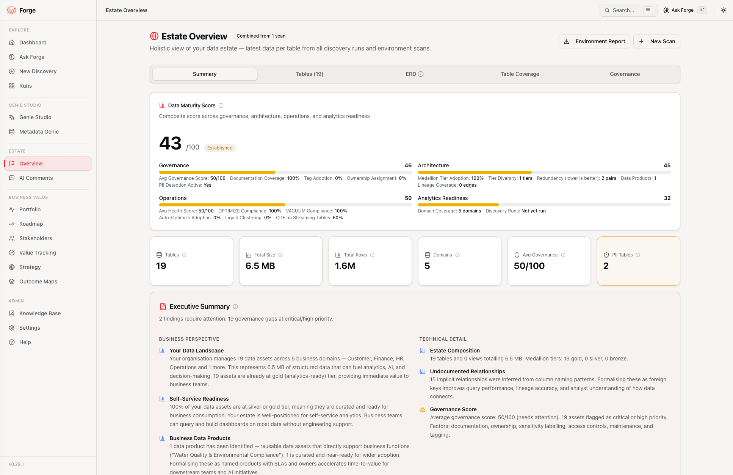The image size is (733, 475).
Task: Open Ask Forge from top bar
Action: pyautogui.click(x=685, y=10)
